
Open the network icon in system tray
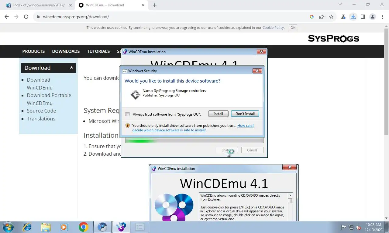[351, 227]
